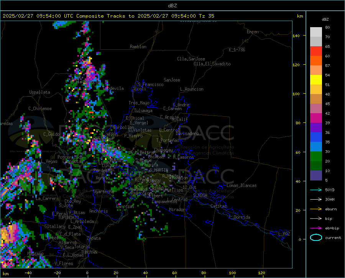
Task: Click the white 30HM arrow legend icon
Action: coord(316,200)
